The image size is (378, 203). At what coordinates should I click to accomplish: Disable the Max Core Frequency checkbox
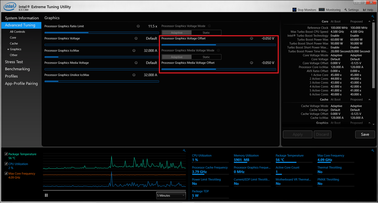click(6, 173)
